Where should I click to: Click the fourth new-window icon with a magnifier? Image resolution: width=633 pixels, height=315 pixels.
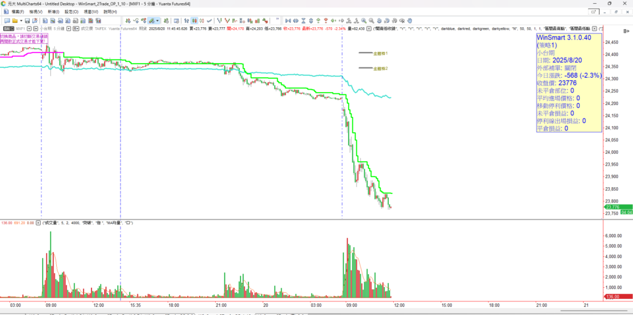68,20
